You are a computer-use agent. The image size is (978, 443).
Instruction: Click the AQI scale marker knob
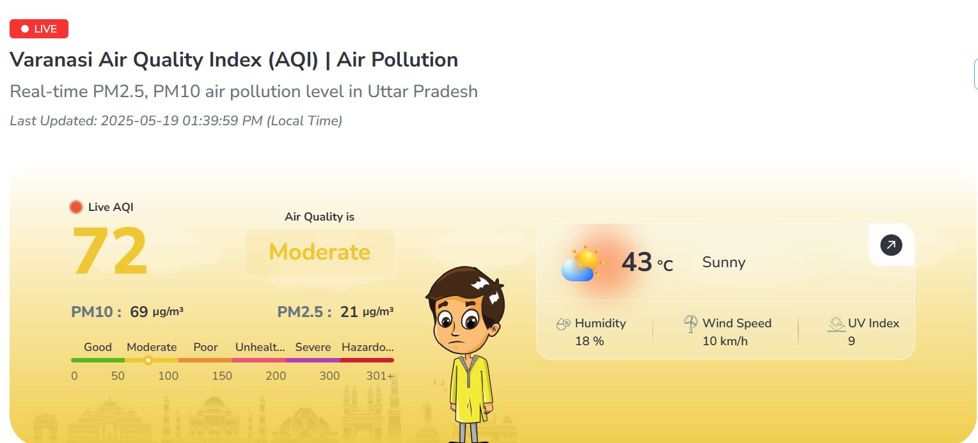(x=148, y=361)
